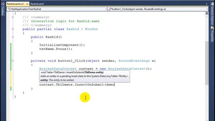
Task: Switch to the Rashid.xaml.cs tab
Action: pyautogui.click(x=15, y=4)
